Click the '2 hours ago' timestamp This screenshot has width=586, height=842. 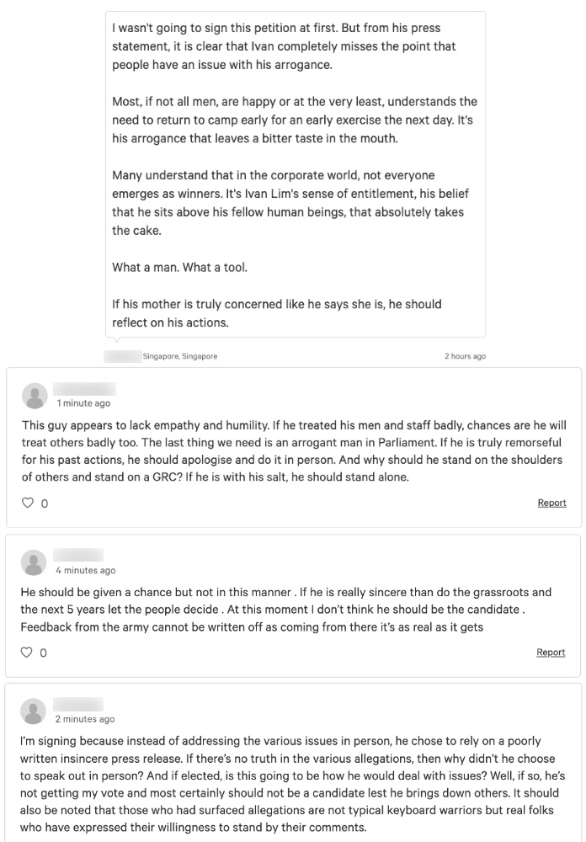(x=465, y=356)
